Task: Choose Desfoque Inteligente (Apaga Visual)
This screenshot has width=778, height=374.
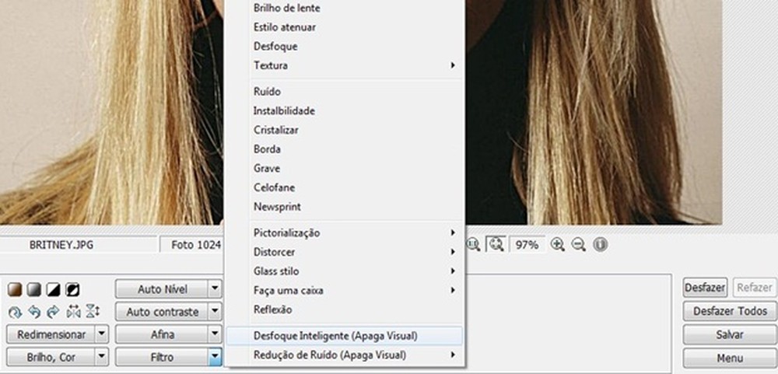Action: (345, 336)
